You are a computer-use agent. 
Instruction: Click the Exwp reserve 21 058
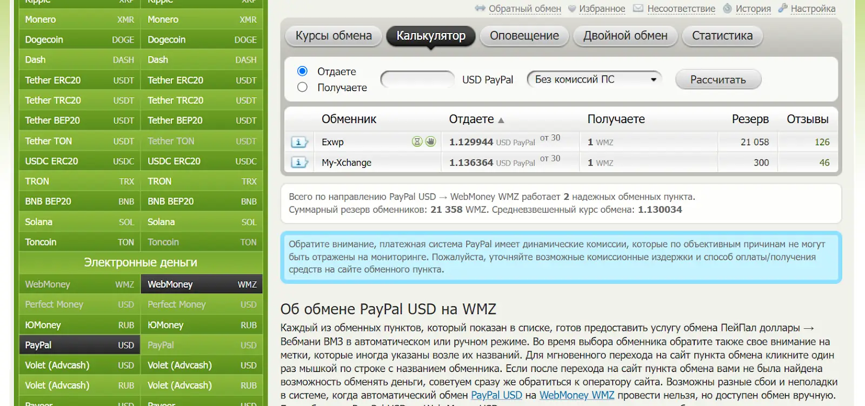(x=755, y=142)
